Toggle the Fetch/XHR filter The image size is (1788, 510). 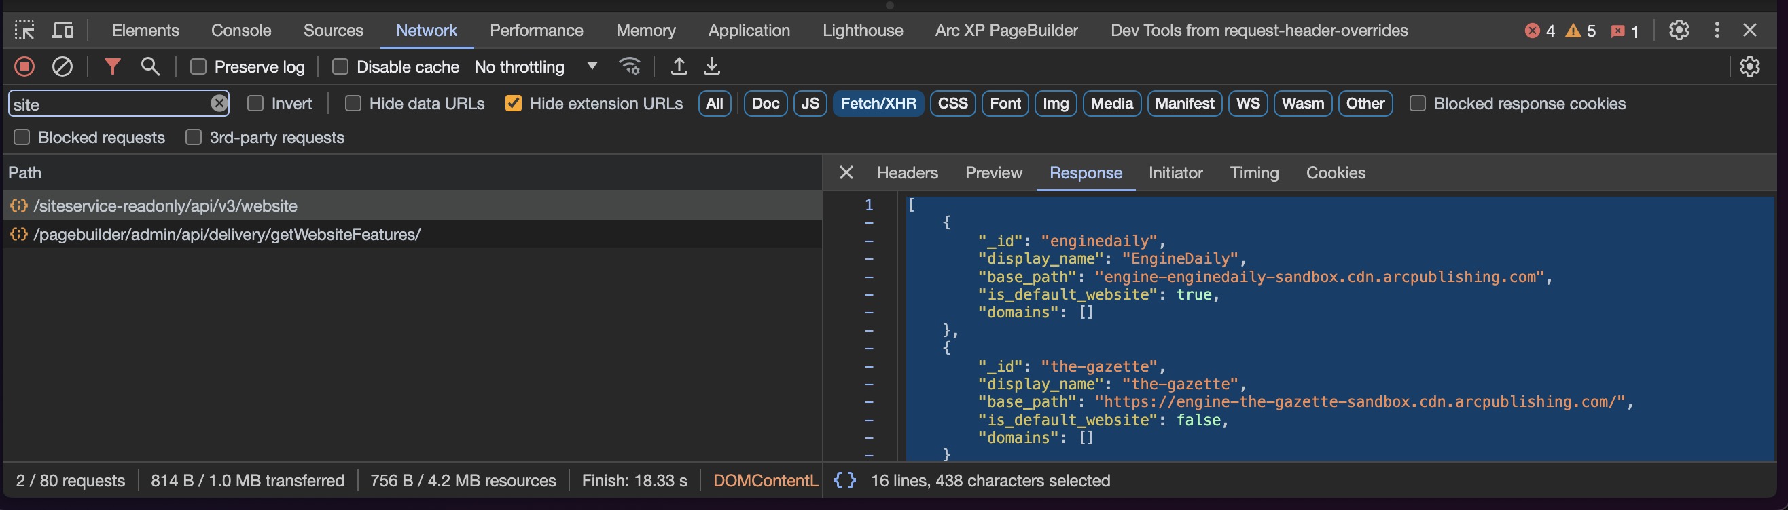click(878, 103)
